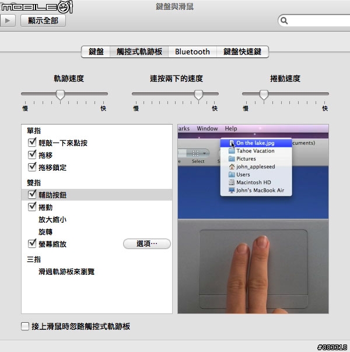Viewport: 350px width, 352px height.
Task: Go to the 鍵盤快速鍵 tab
Action: pyautogui.click(x=243, y=52)
